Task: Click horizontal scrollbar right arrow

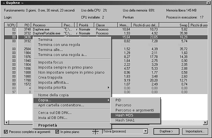Action: 205,123
